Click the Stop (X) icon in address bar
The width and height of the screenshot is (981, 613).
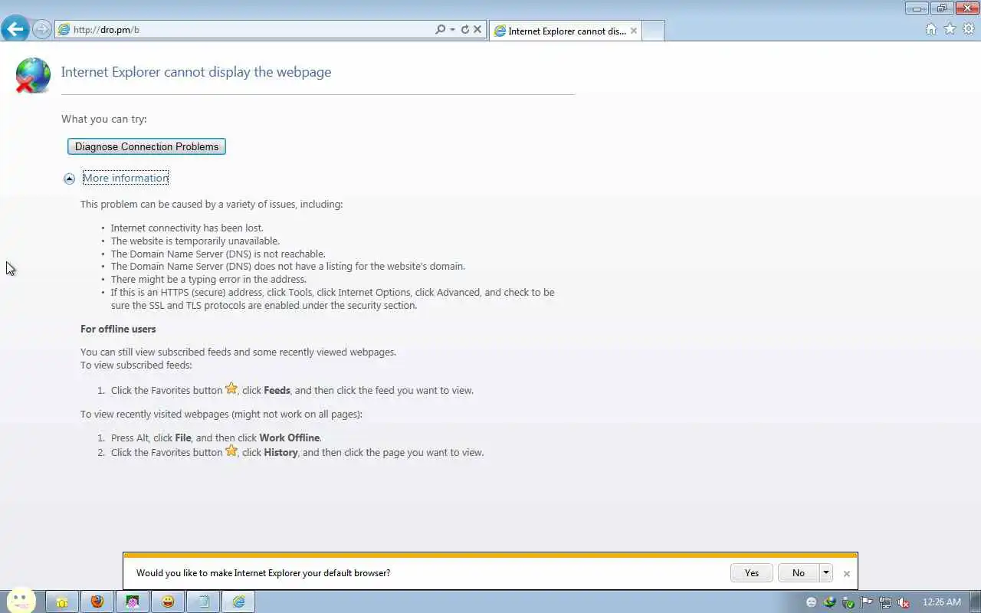[477, 30]
